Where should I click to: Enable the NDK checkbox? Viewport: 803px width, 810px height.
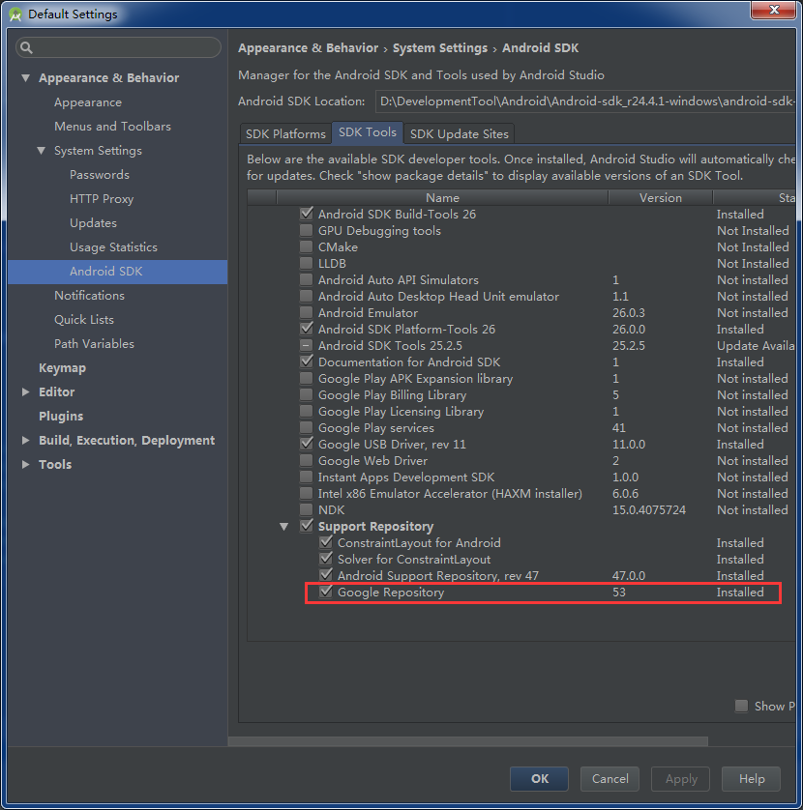(306, 509)
